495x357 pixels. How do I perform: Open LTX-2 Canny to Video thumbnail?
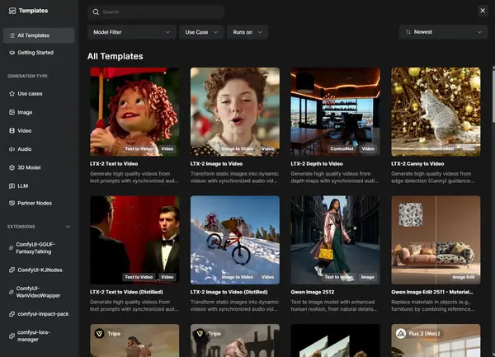tap(436, 111)
